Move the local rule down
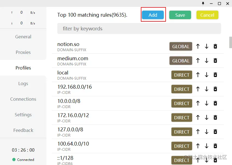This screenshot has height=165, width=232. [207, 75]
